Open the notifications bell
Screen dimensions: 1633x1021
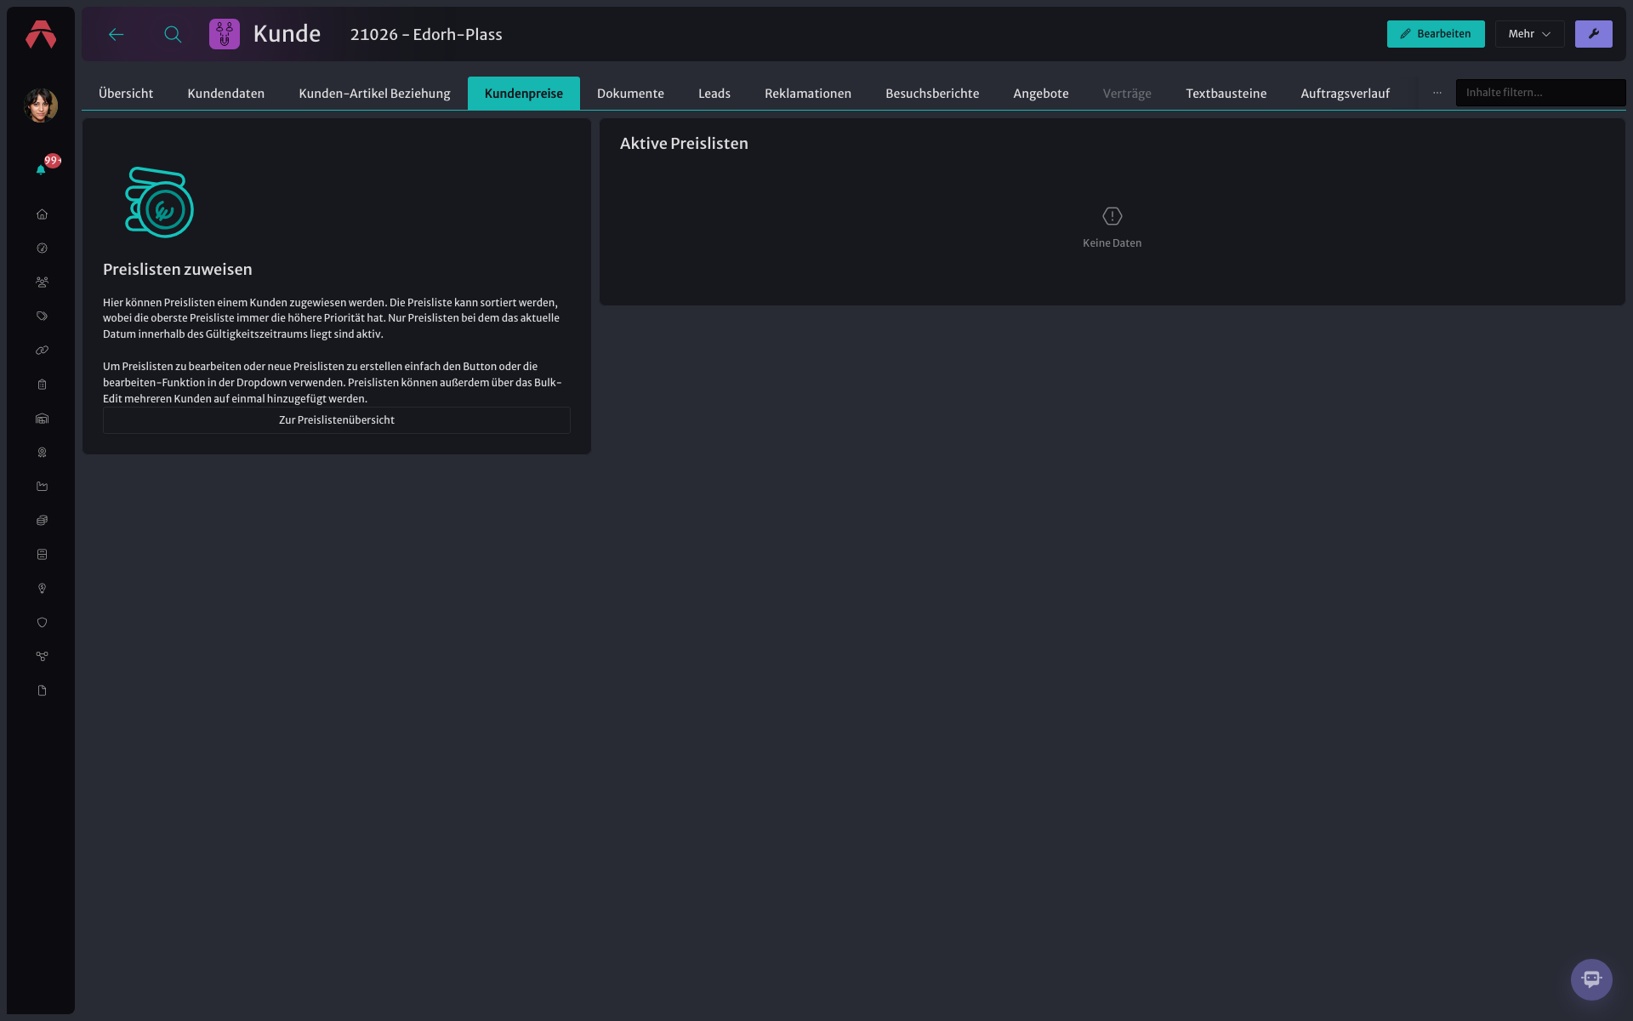[x=41, y=169]
